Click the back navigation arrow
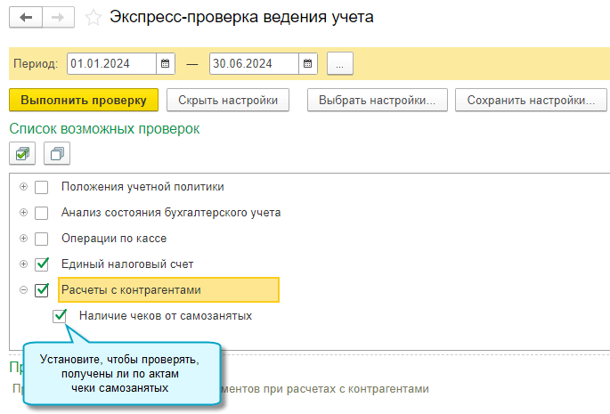 point(26,17)
